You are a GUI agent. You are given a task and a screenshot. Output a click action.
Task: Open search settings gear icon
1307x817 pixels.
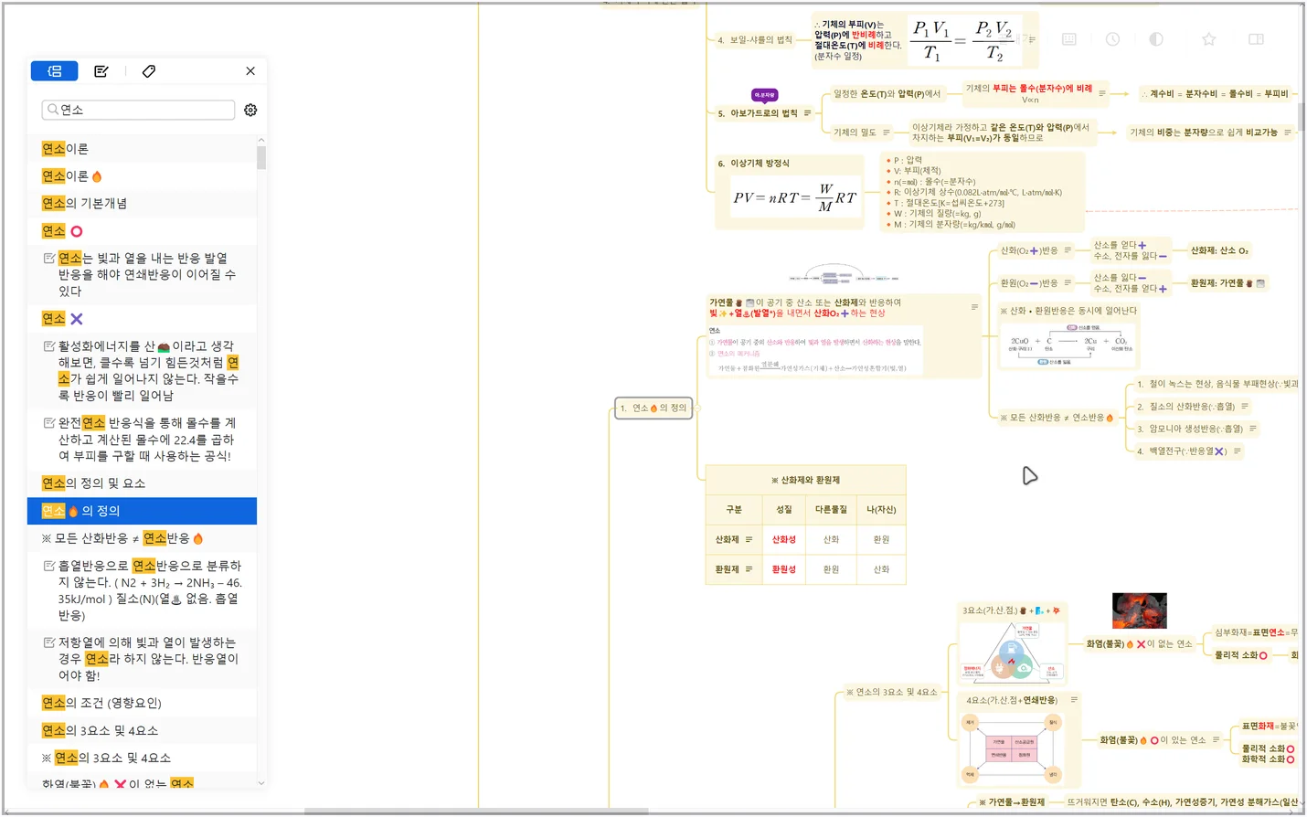pyautogui.click(x=250, y=110)
